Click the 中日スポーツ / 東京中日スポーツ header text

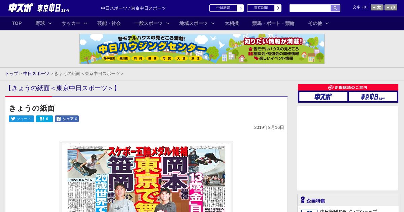[x=133, y=8]
